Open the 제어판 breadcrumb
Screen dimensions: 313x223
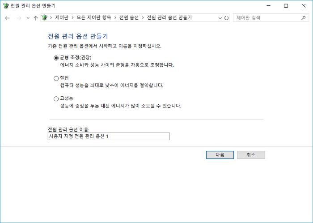[x=62, y=17]
